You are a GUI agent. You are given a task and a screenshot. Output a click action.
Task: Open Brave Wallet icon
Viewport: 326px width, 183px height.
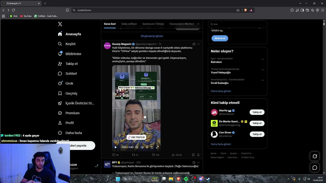click(x=307, y=10)
